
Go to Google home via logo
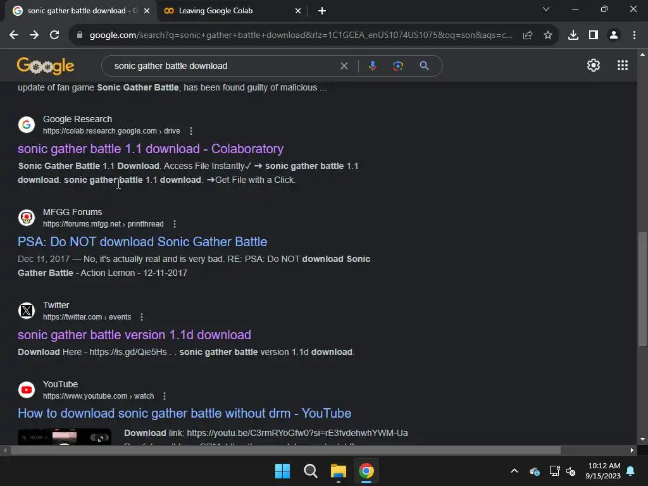(46, 66)
